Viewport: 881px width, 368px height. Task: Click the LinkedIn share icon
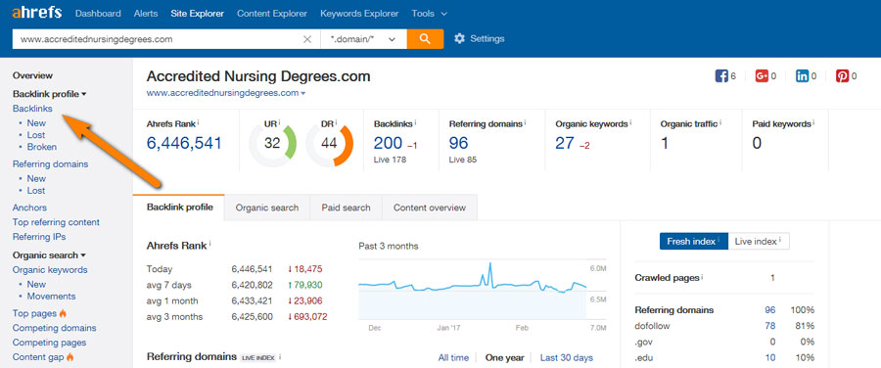click(803, 75)
